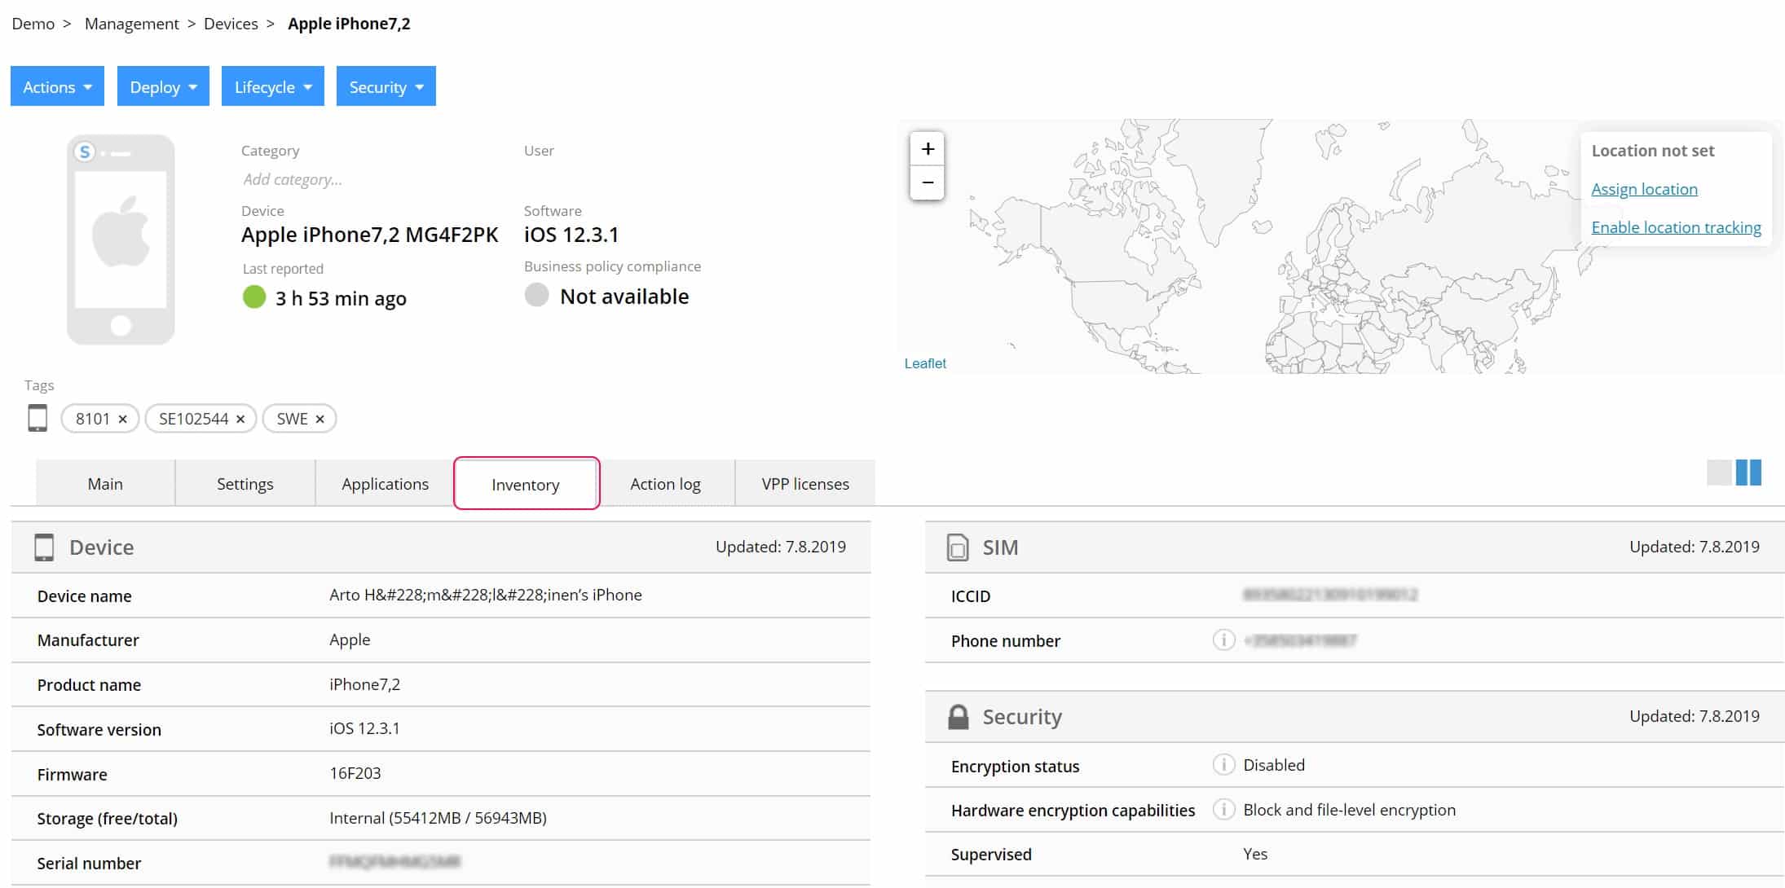Screen dimensions: 1785x888
Task: Click the green last reported status dot
Action: 254,297
